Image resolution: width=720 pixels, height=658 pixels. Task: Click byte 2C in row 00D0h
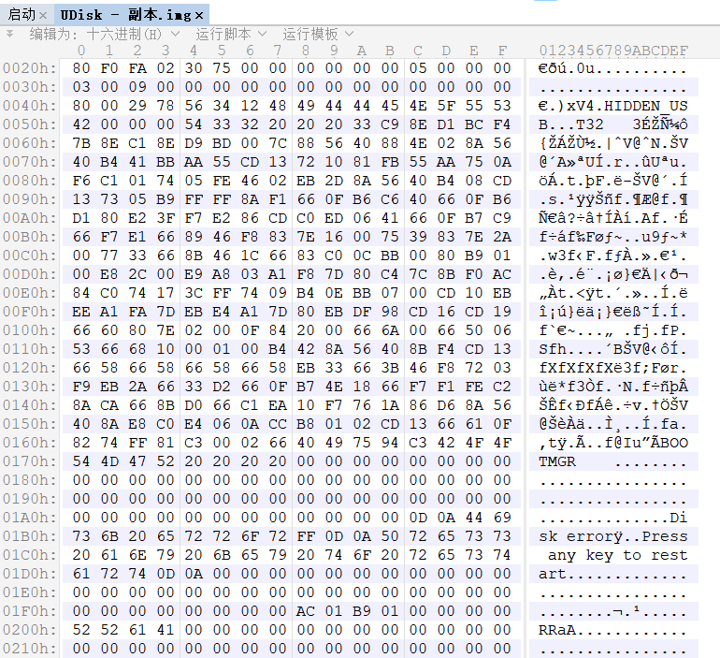coord(137,274)
